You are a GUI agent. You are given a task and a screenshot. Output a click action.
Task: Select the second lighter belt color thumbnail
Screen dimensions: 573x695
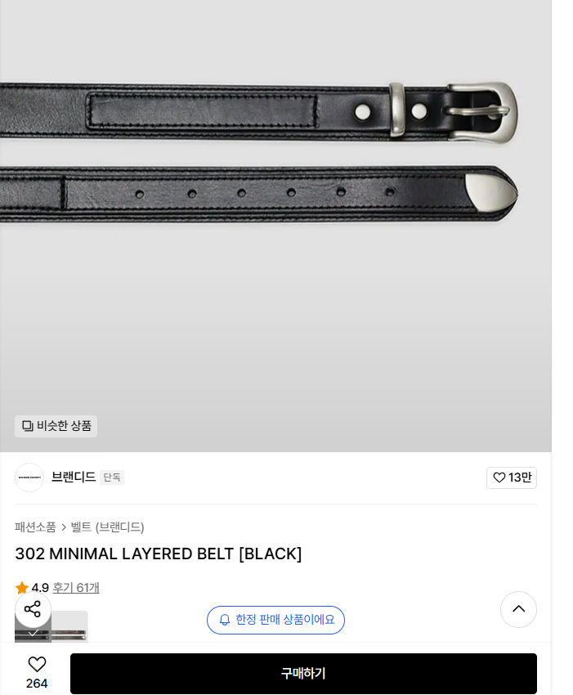[70, 626]
